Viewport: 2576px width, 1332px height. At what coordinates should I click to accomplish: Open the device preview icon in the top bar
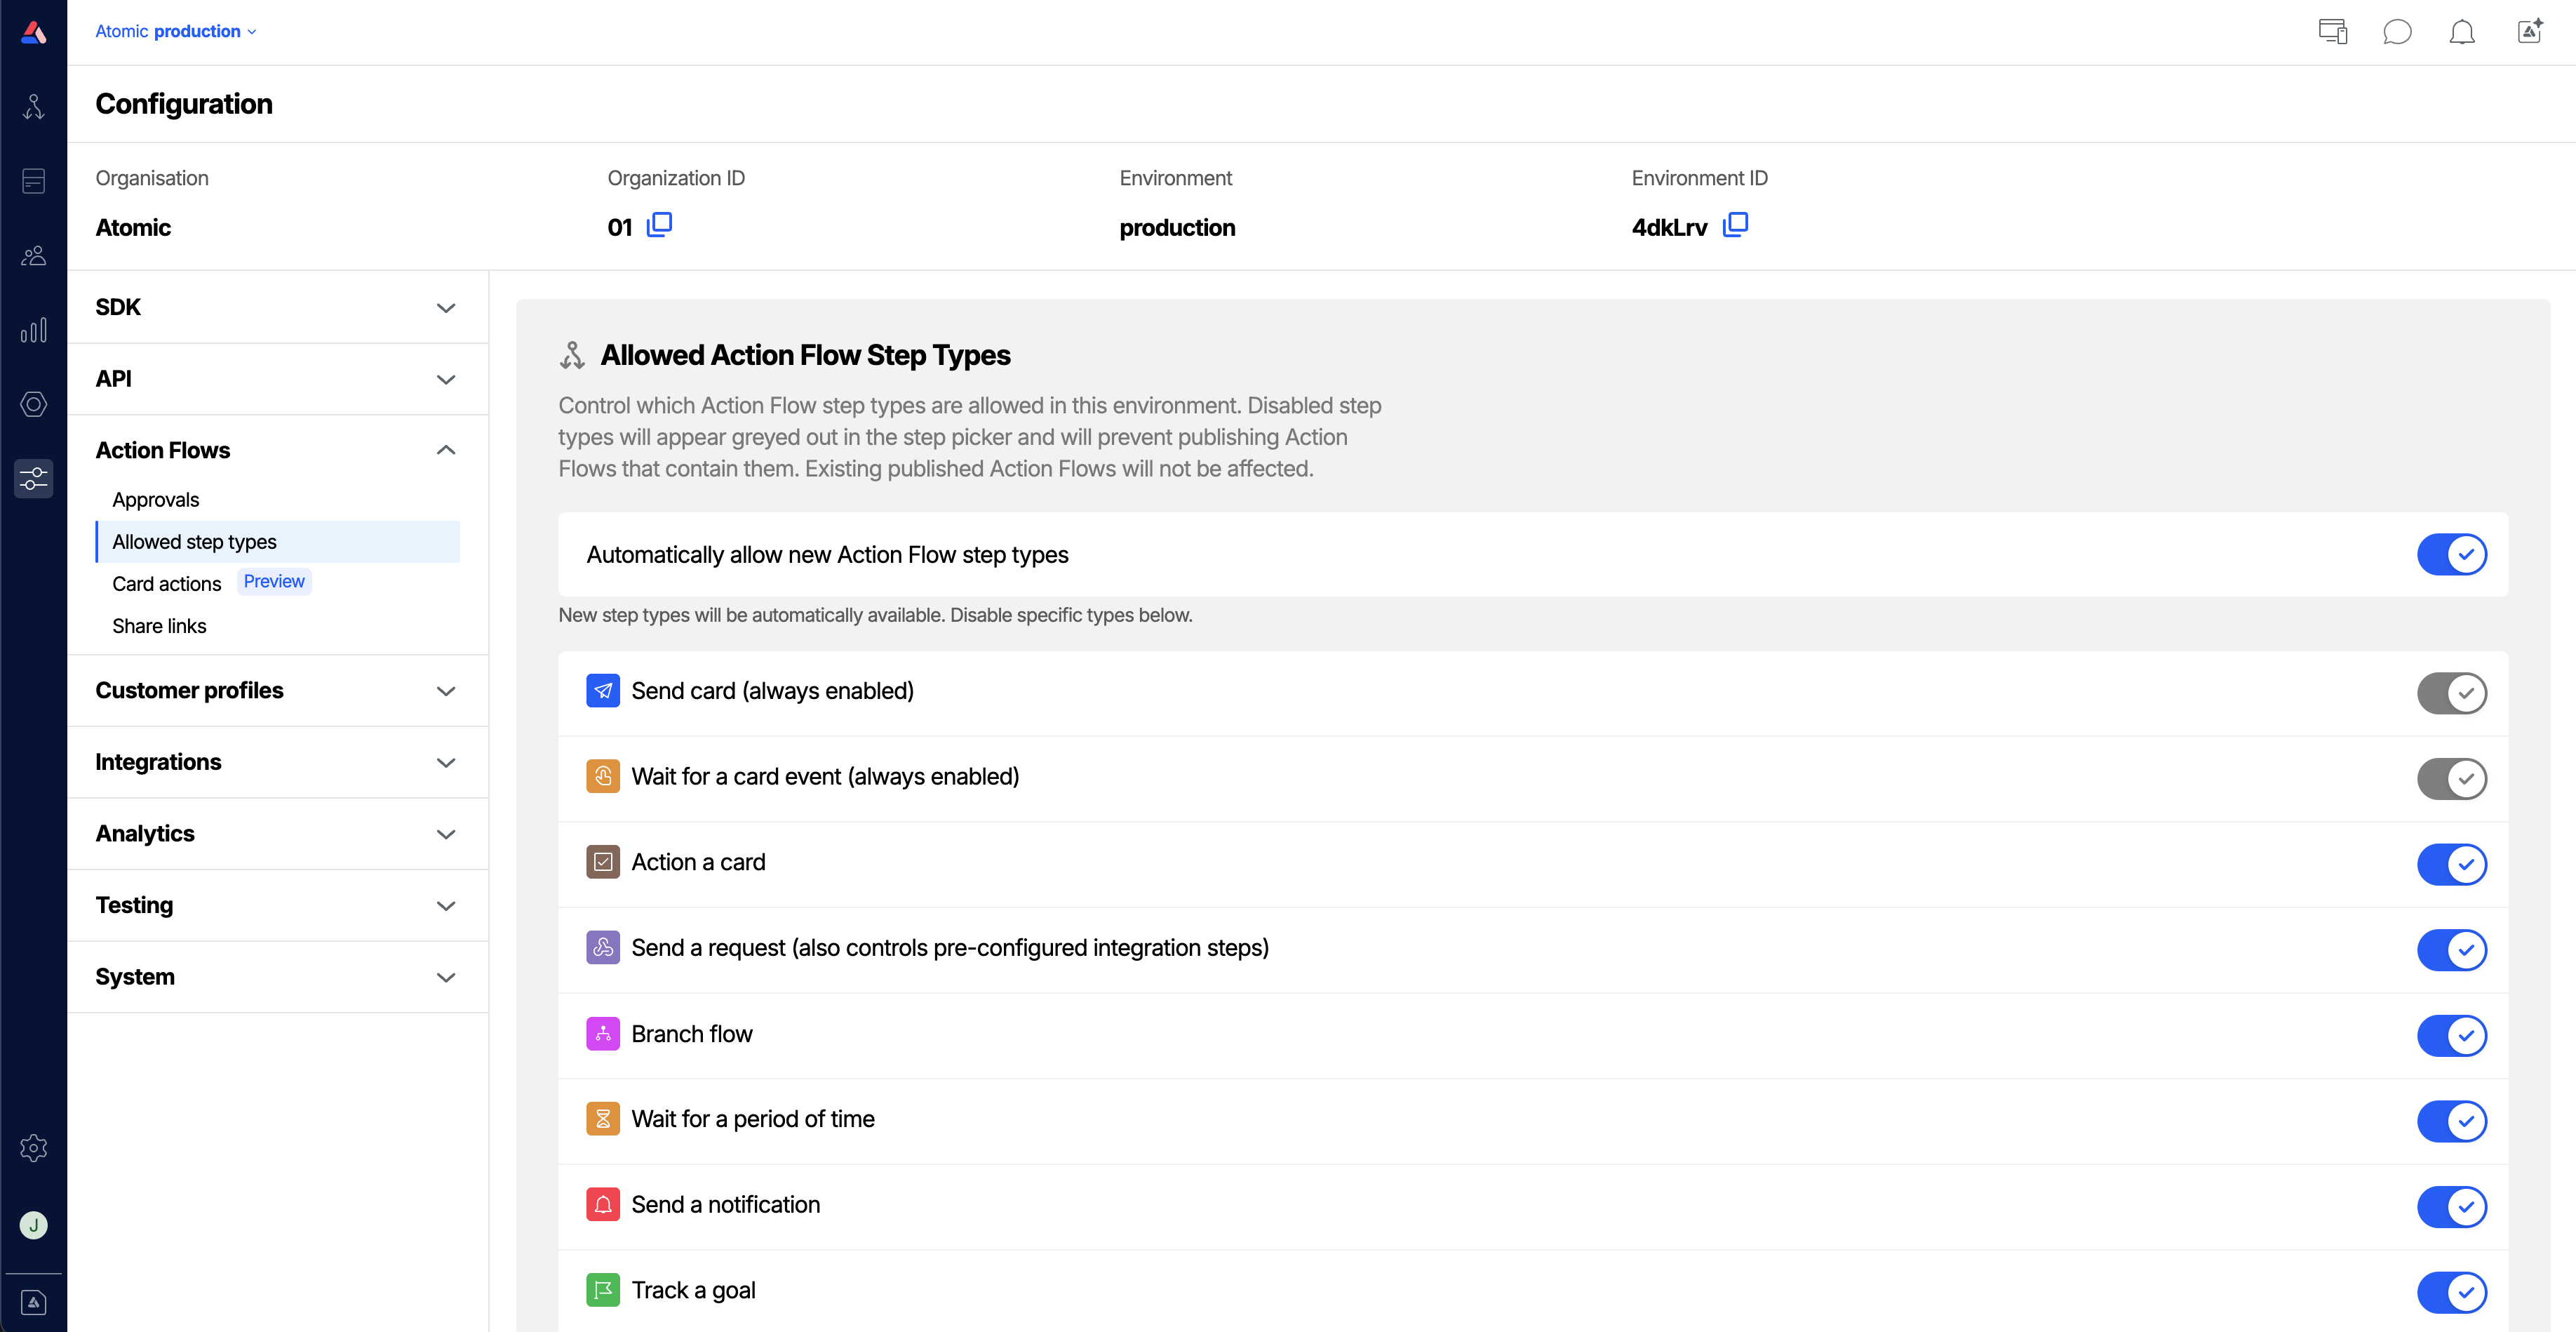(2332, 31)
